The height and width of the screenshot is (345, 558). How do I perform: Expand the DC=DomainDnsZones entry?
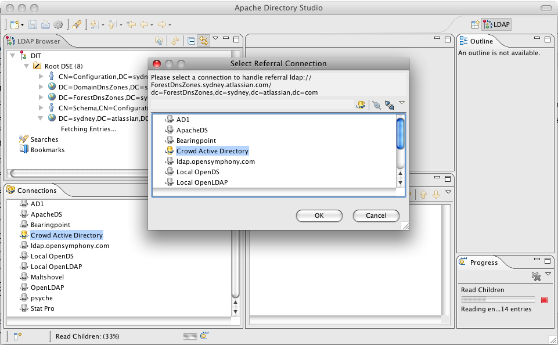click(41, 87)
